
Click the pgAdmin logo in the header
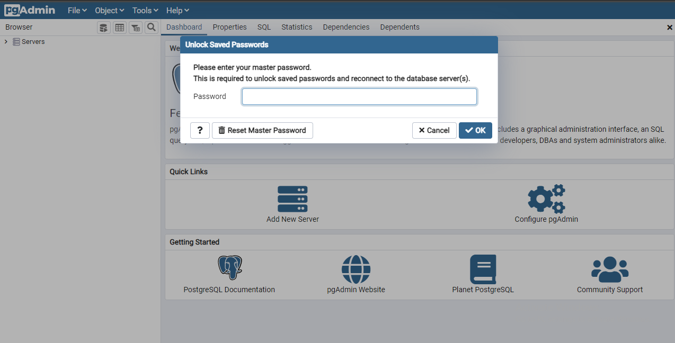(x=30, y=10)
